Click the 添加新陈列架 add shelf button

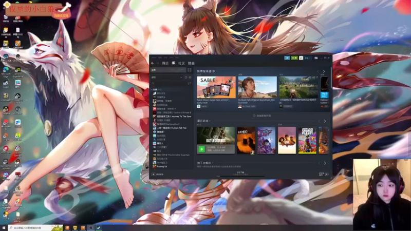pyautogui.click(x=262, y=115)
